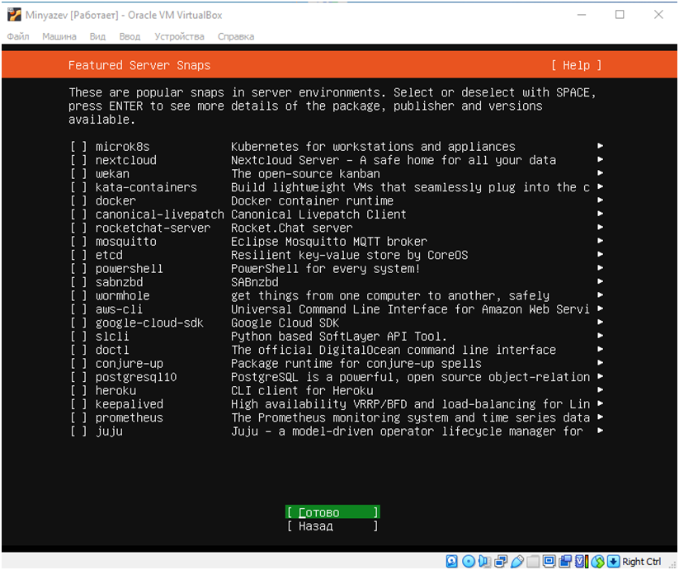679x570 pixels.
Task: Expand the etcd row arrow
Action: click(600, 255)
